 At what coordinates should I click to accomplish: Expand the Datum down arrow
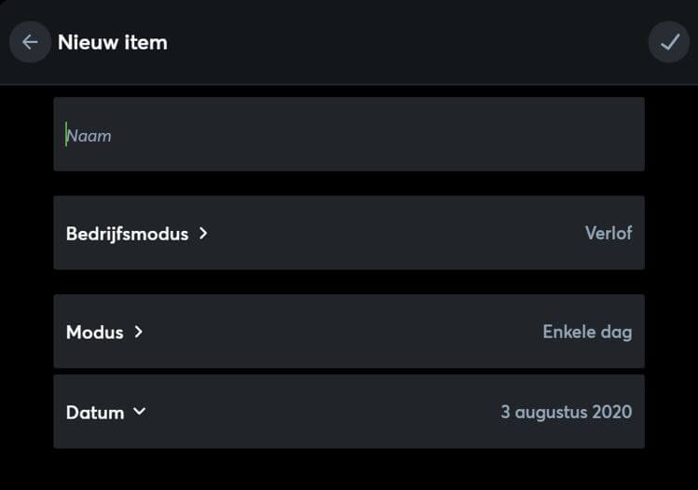[140, 412]
